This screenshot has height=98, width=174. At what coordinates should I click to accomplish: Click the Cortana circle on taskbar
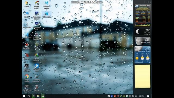[x=29, y=96]
